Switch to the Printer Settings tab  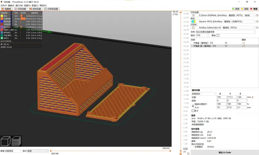coord(51,9)
